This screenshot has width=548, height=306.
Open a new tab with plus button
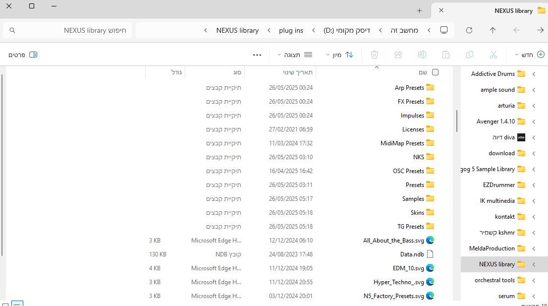(x=419, y=11)
